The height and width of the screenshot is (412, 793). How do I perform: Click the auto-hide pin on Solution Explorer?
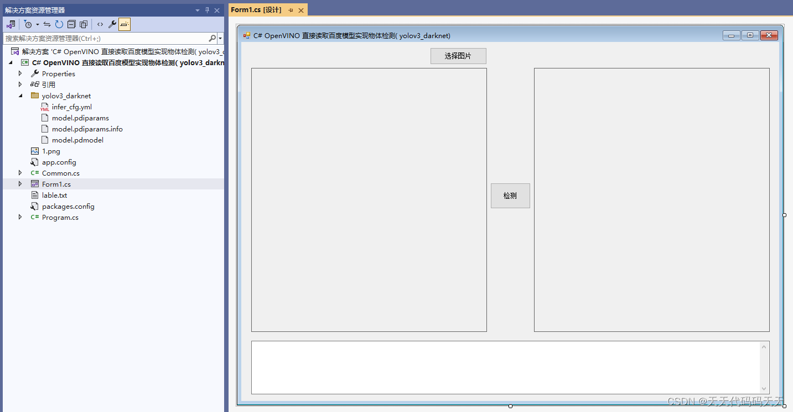click(208, 9)
